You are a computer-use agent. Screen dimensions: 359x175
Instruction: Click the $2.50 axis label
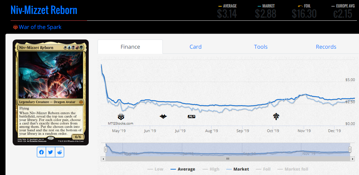pyautogui.click(x=350, y=101)
